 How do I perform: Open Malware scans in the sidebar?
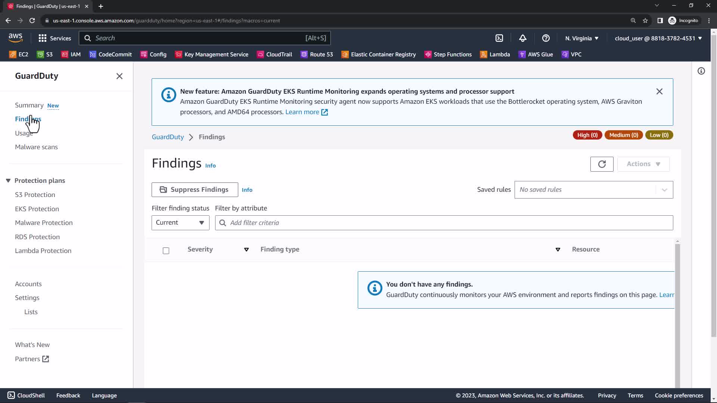coord(36,147)
